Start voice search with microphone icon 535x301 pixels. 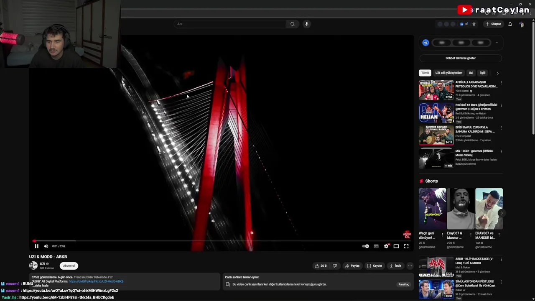(x=307, y=24)
